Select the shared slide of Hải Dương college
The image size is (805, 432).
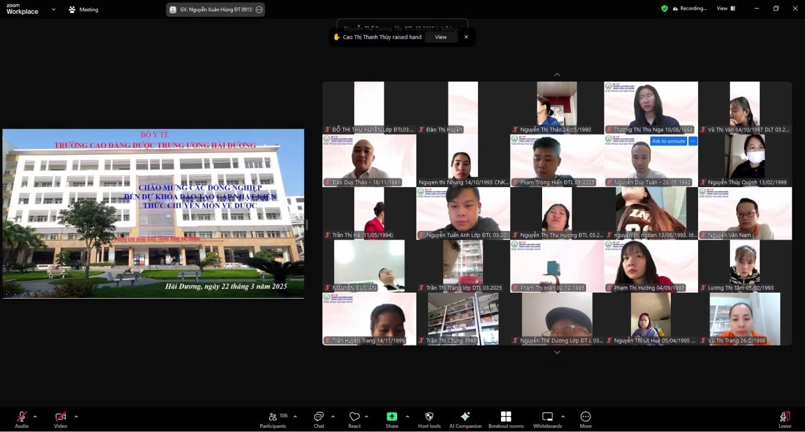coord(154,214)
